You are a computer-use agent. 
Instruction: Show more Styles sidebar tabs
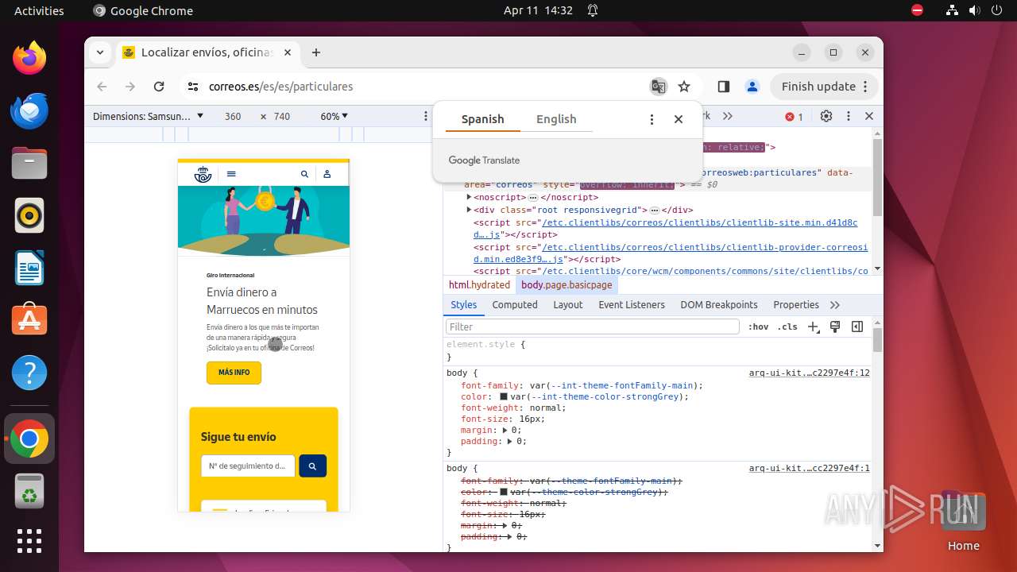point(835,305)
